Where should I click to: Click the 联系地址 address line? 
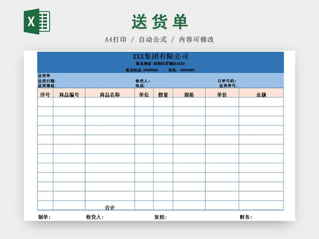click(160, 64)
